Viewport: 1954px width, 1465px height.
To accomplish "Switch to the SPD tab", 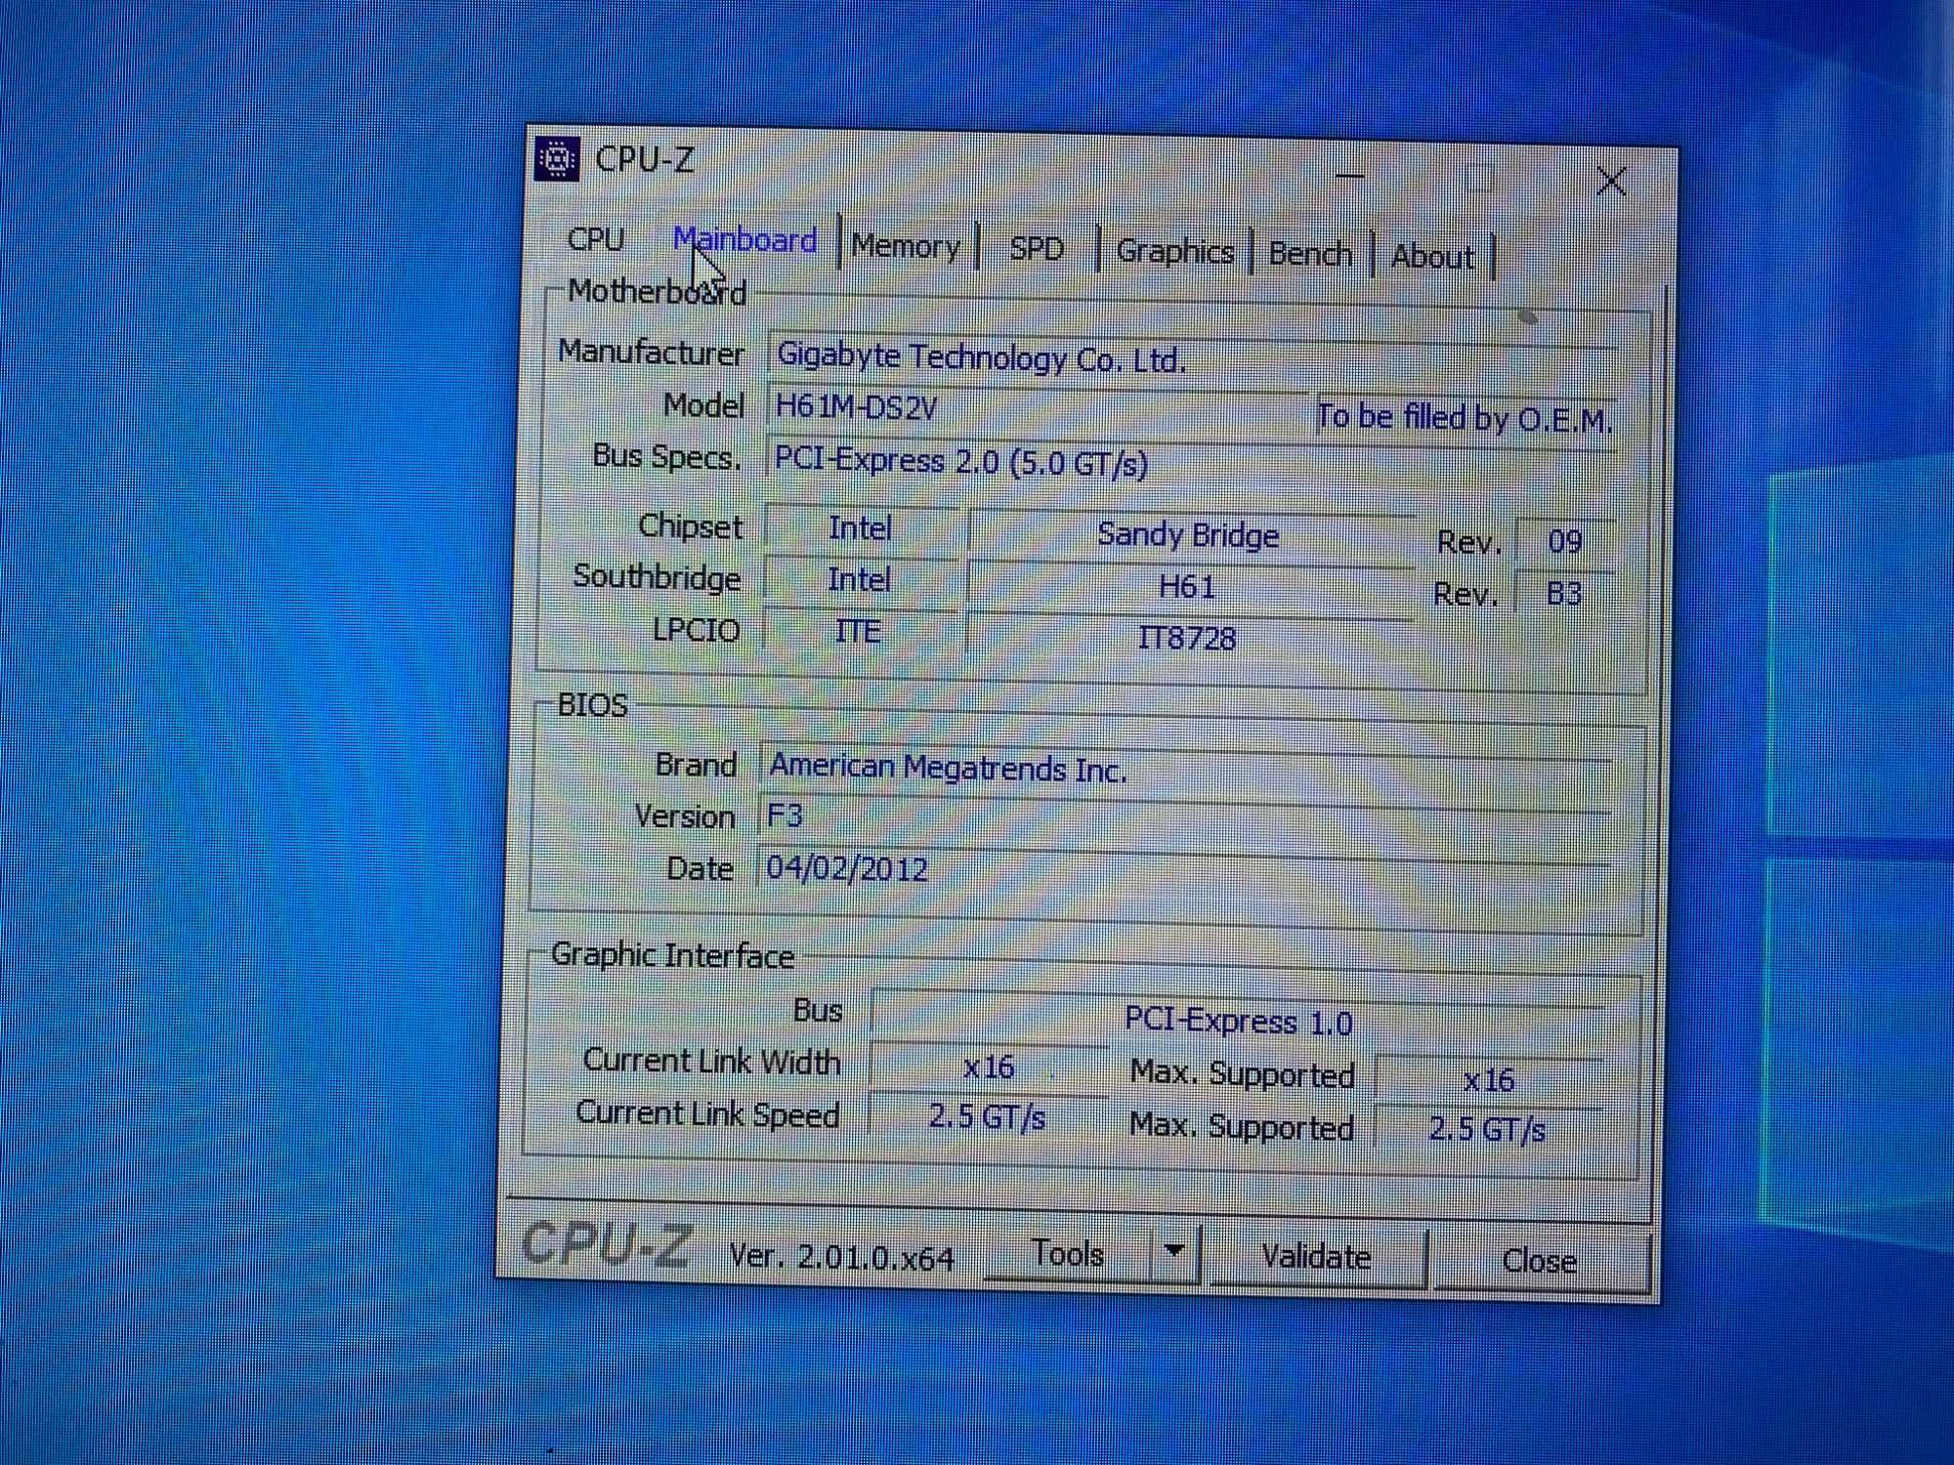I will [x=1037, y=249].
